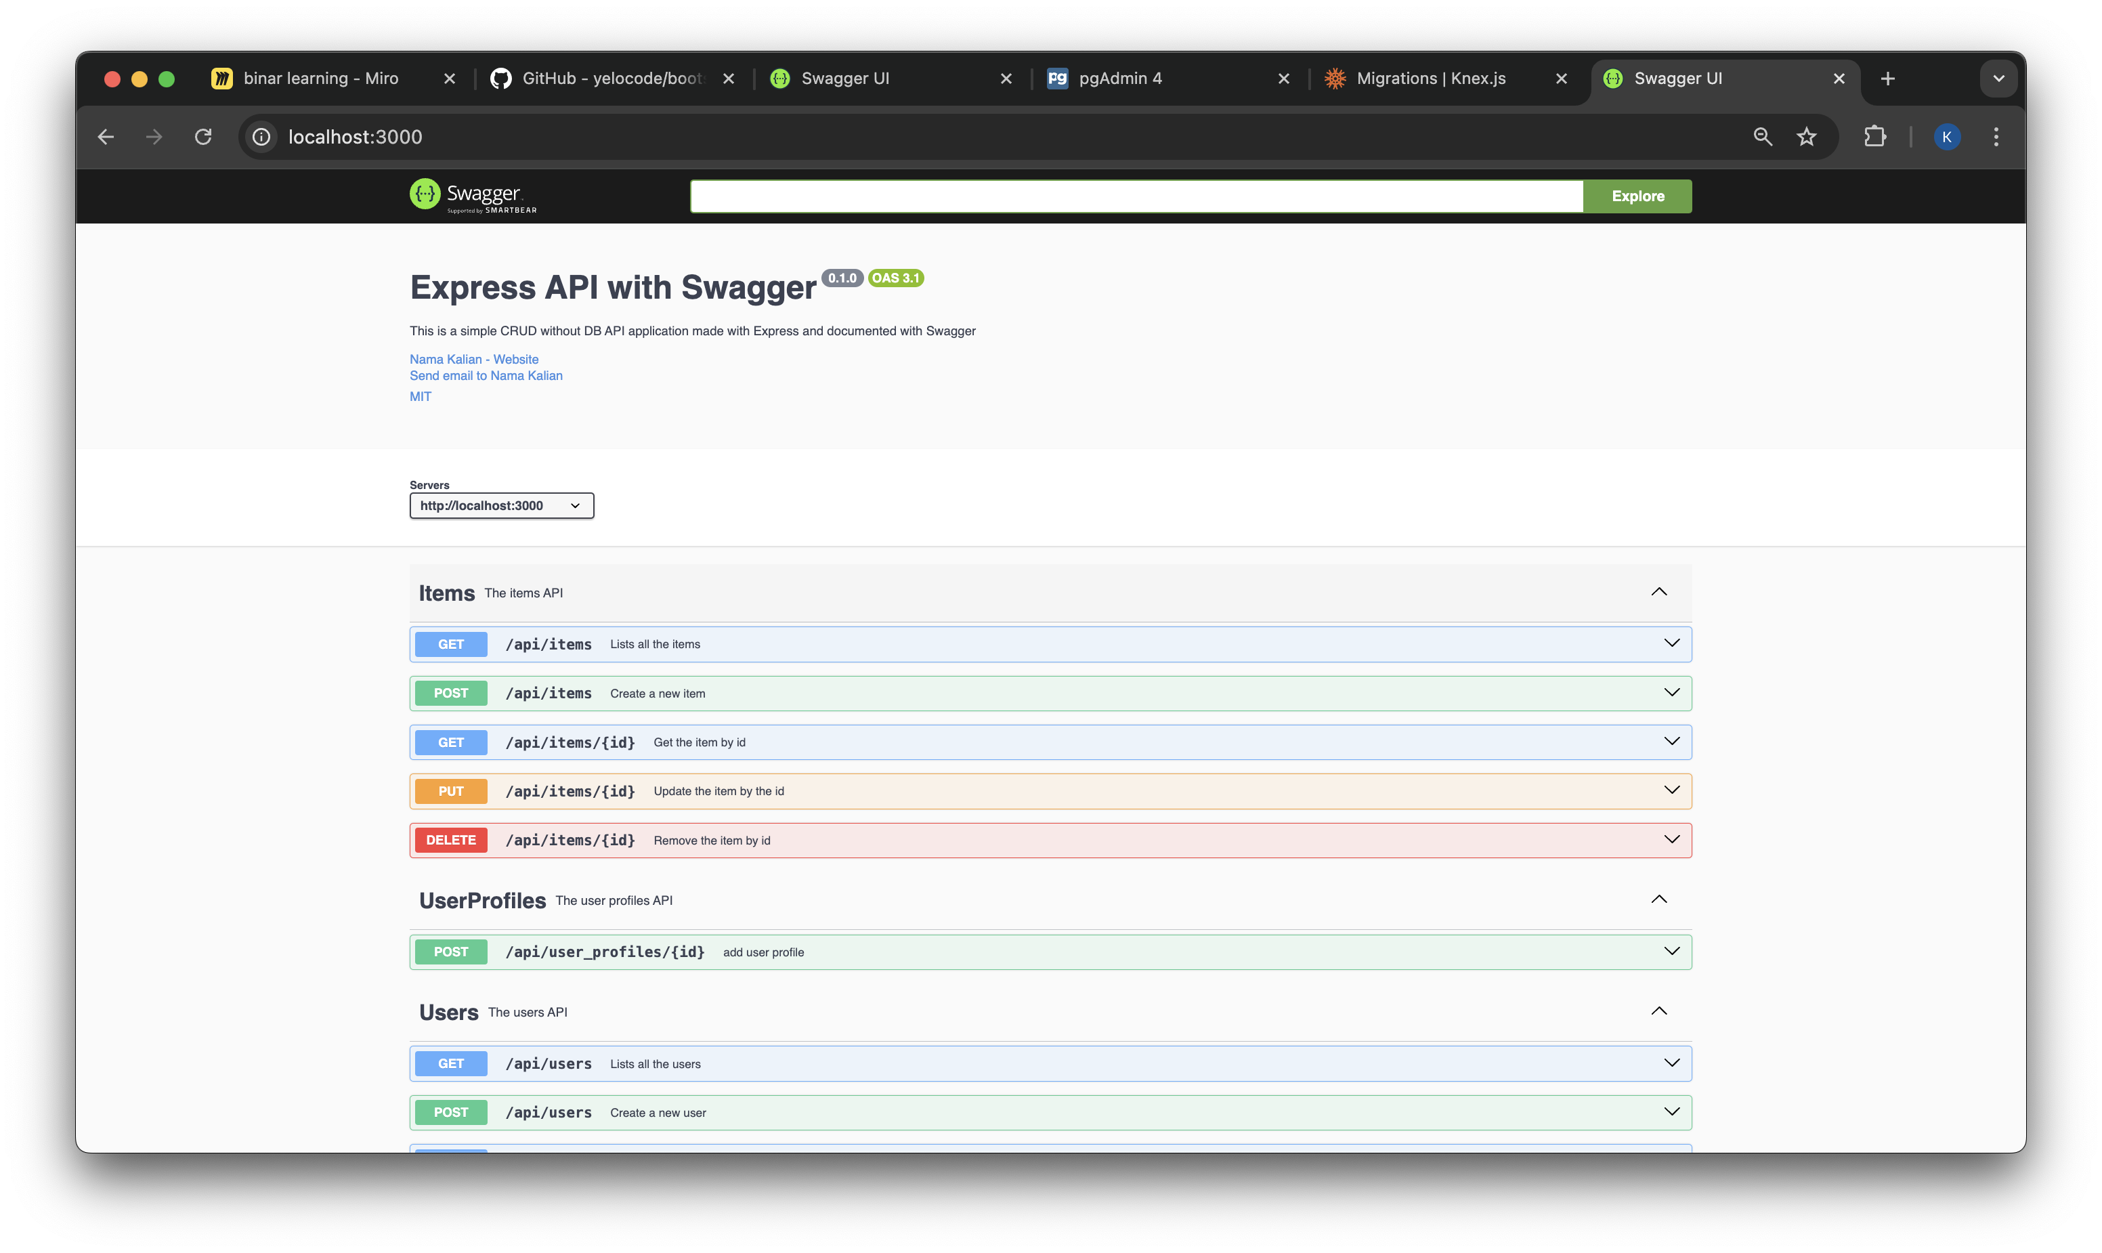Click the browser reload icon

click(202, 137)
